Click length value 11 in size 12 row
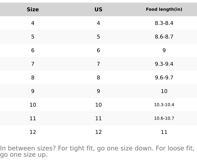 pyautogui.click(x=164, y=132)
